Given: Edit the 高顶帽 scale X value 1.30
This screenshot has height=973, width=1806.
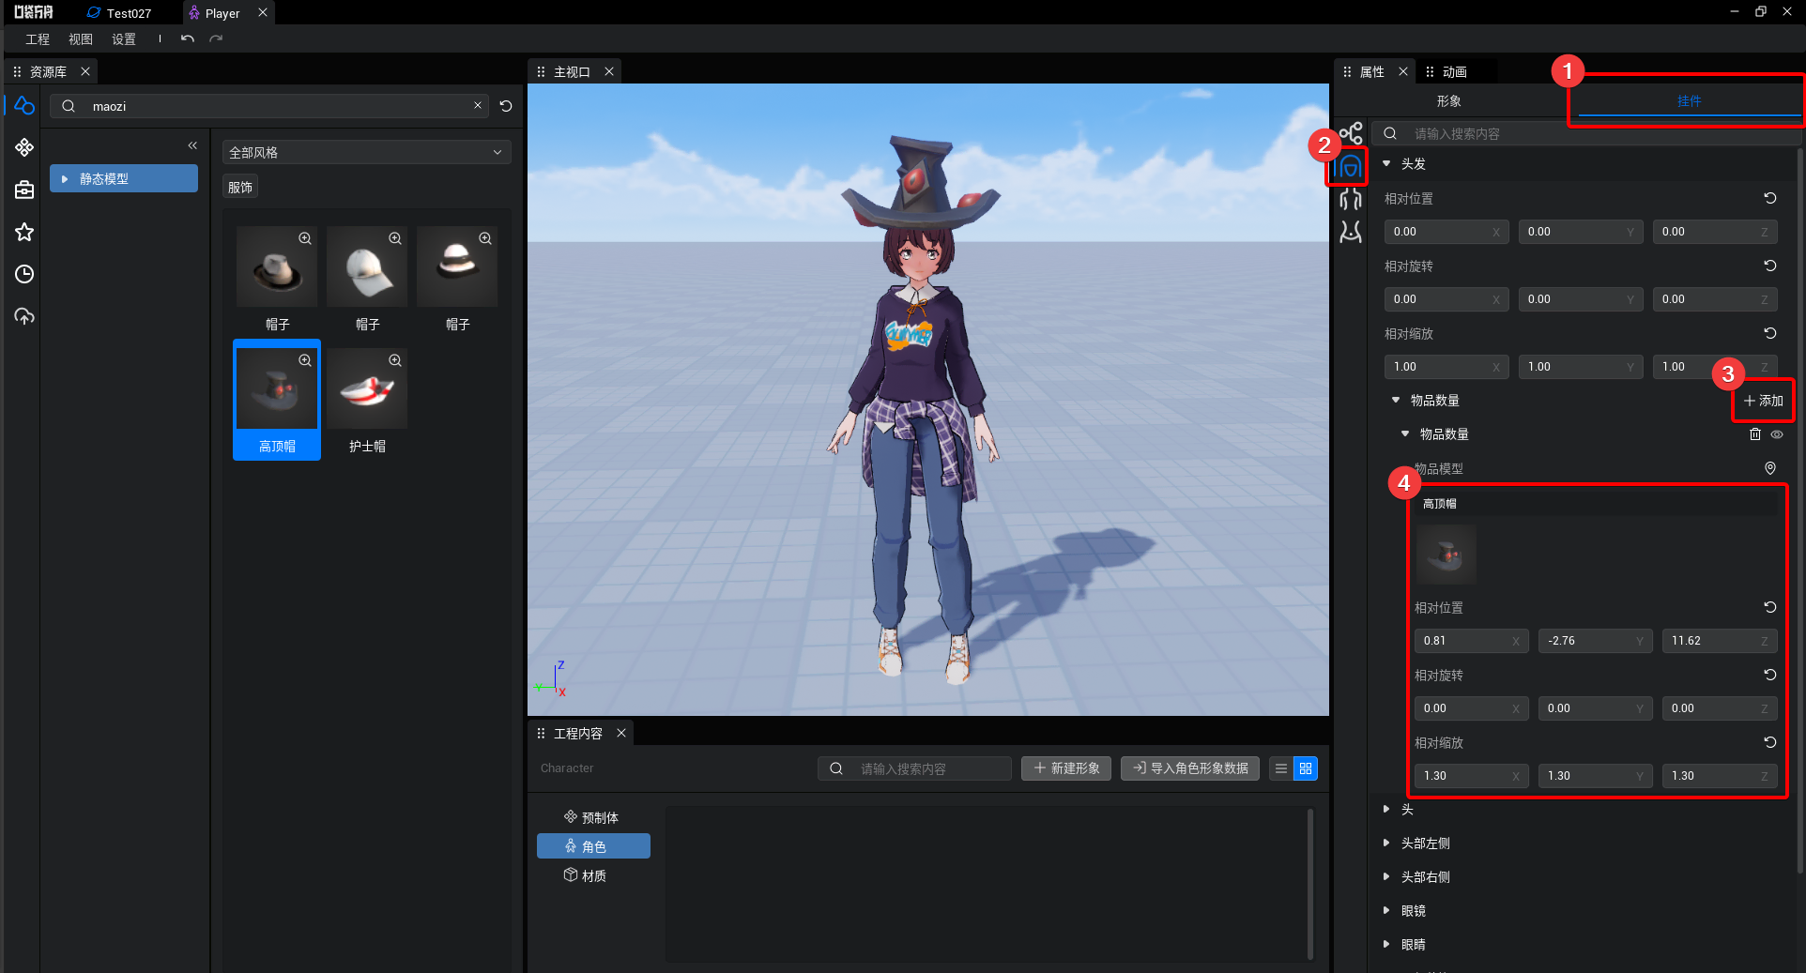Looking at the screenshot, I should pos(1471,776).
